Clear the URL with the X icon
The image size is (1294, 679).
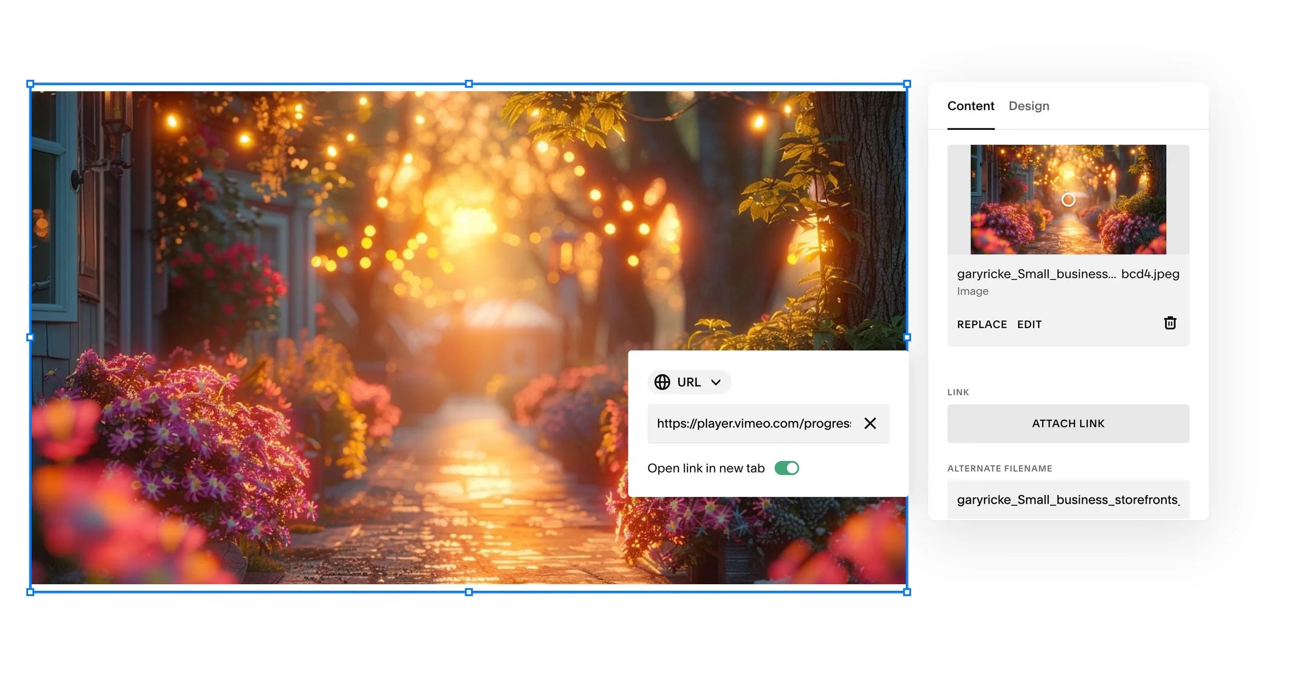[870, 423]
